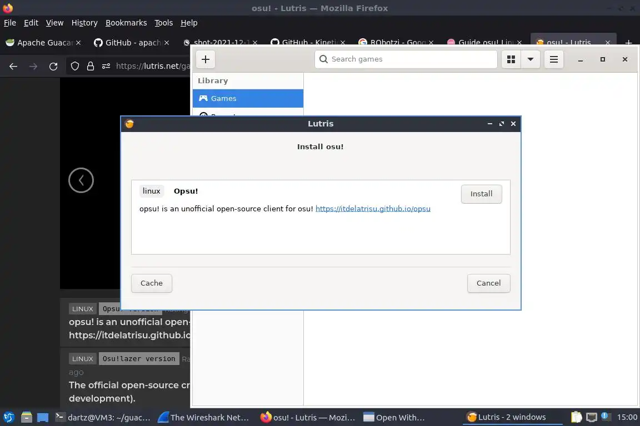Select Games in the Lutris Library sidebar
This screenshot has height=426, width=640.
click(248, 98)
